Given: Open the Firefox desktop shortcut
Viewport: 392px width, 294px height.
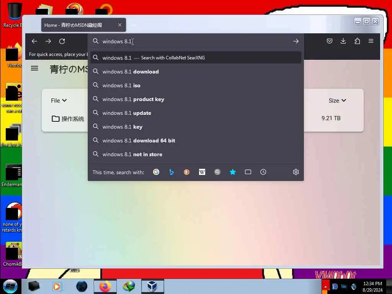Looking at the screenshot, I should coord(14,56).
